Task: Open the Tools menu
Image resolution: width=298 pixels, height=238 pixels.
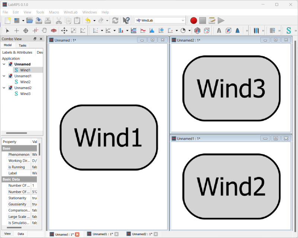Action: [x=40, y=12]
